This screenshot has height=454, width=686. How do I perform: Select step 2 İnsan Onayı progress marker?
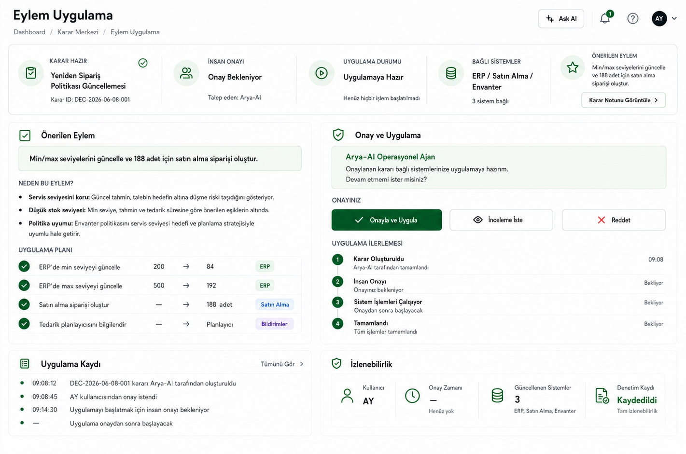coord(337,281)
